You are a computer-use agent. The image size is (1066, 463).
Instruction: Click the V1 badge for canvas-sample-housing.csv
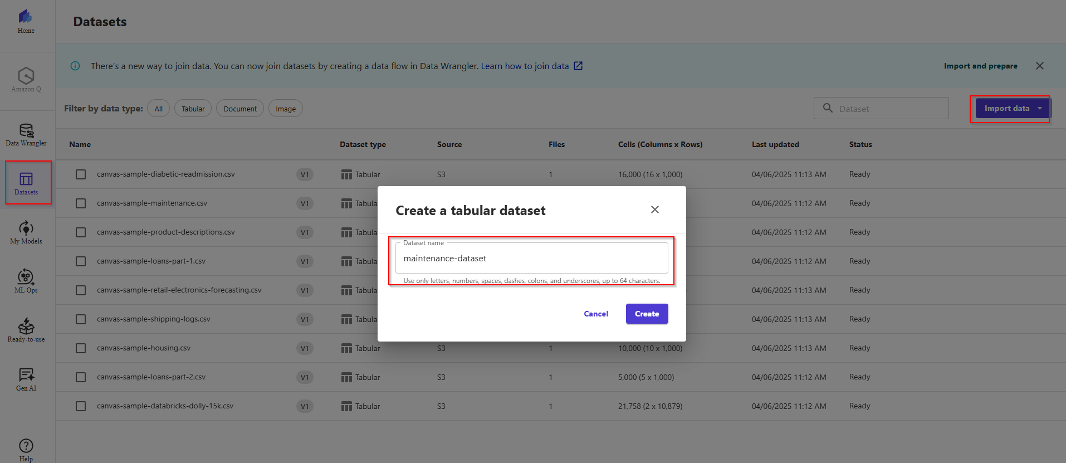click(305, 348)
